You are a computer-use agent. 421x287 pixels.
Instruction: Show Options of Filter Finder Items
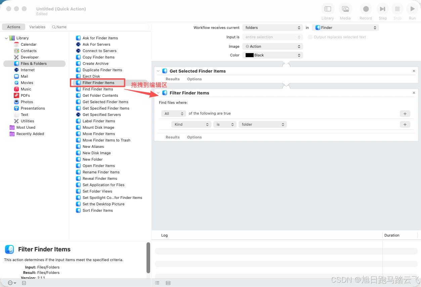click(x=195, y=137)
